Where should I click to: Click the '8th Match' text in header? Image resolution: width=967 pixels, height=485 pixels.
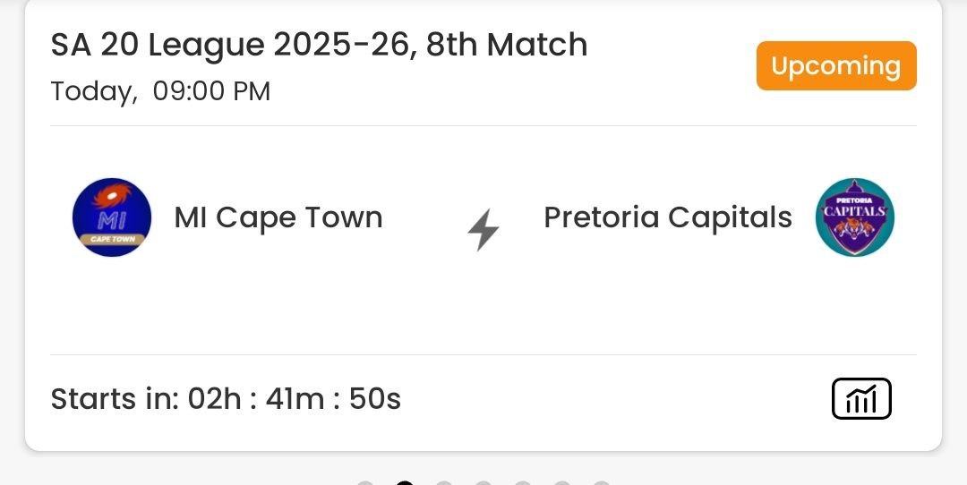(x=507, y=45)
